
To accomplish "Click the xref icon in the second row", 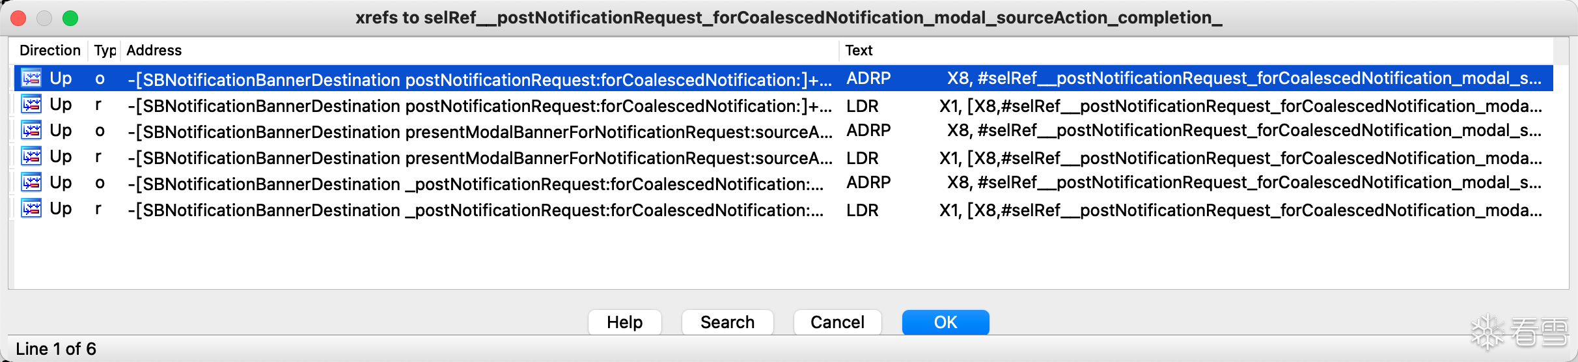I will coord(31,104).
